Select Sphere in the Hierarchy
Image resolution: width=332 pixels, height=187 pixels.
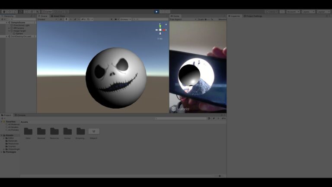[x=19, y=33]
